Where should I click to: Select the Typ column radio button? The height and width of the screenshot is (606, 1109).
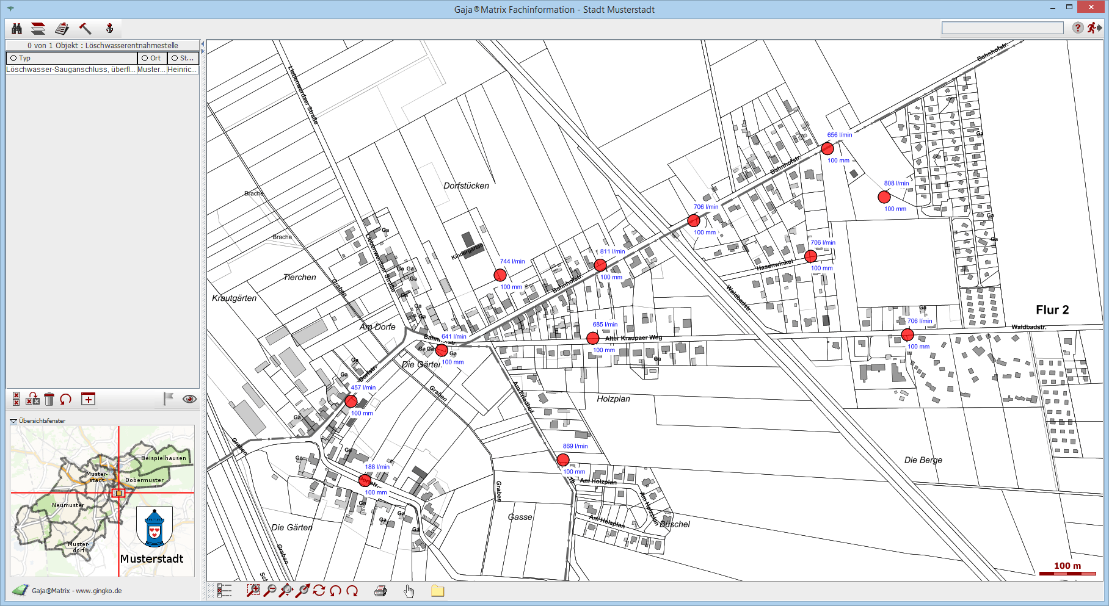coord(13,58)
